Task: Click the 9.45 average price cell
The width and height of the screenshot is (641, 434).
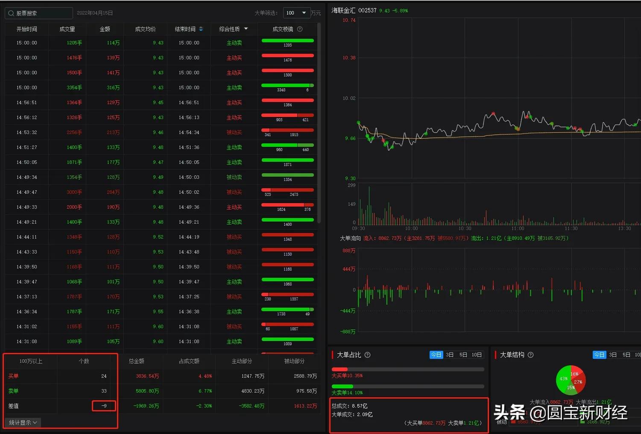Action: [x=158, y=102]
